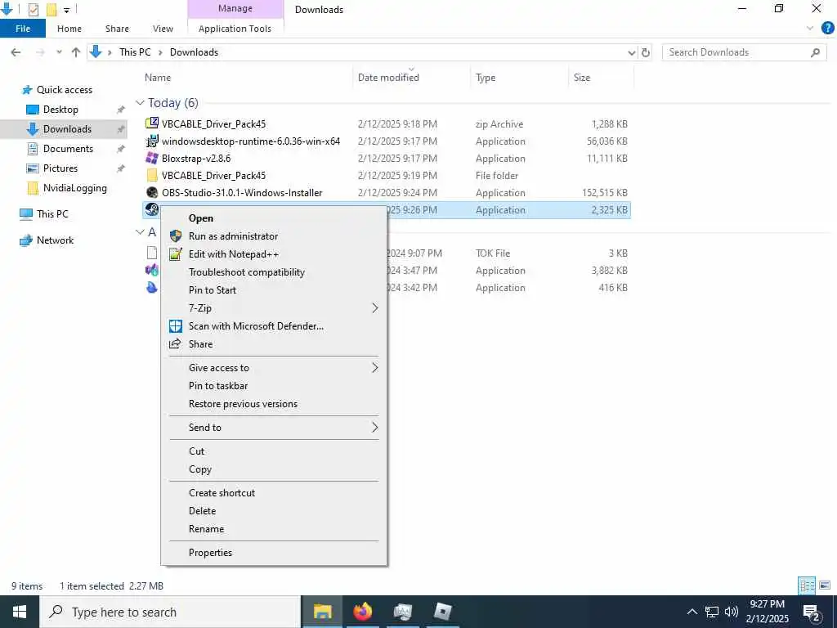Click the Microsoft Defender shield icon
This screenshot has height=628, width=837.
point(176,325)
